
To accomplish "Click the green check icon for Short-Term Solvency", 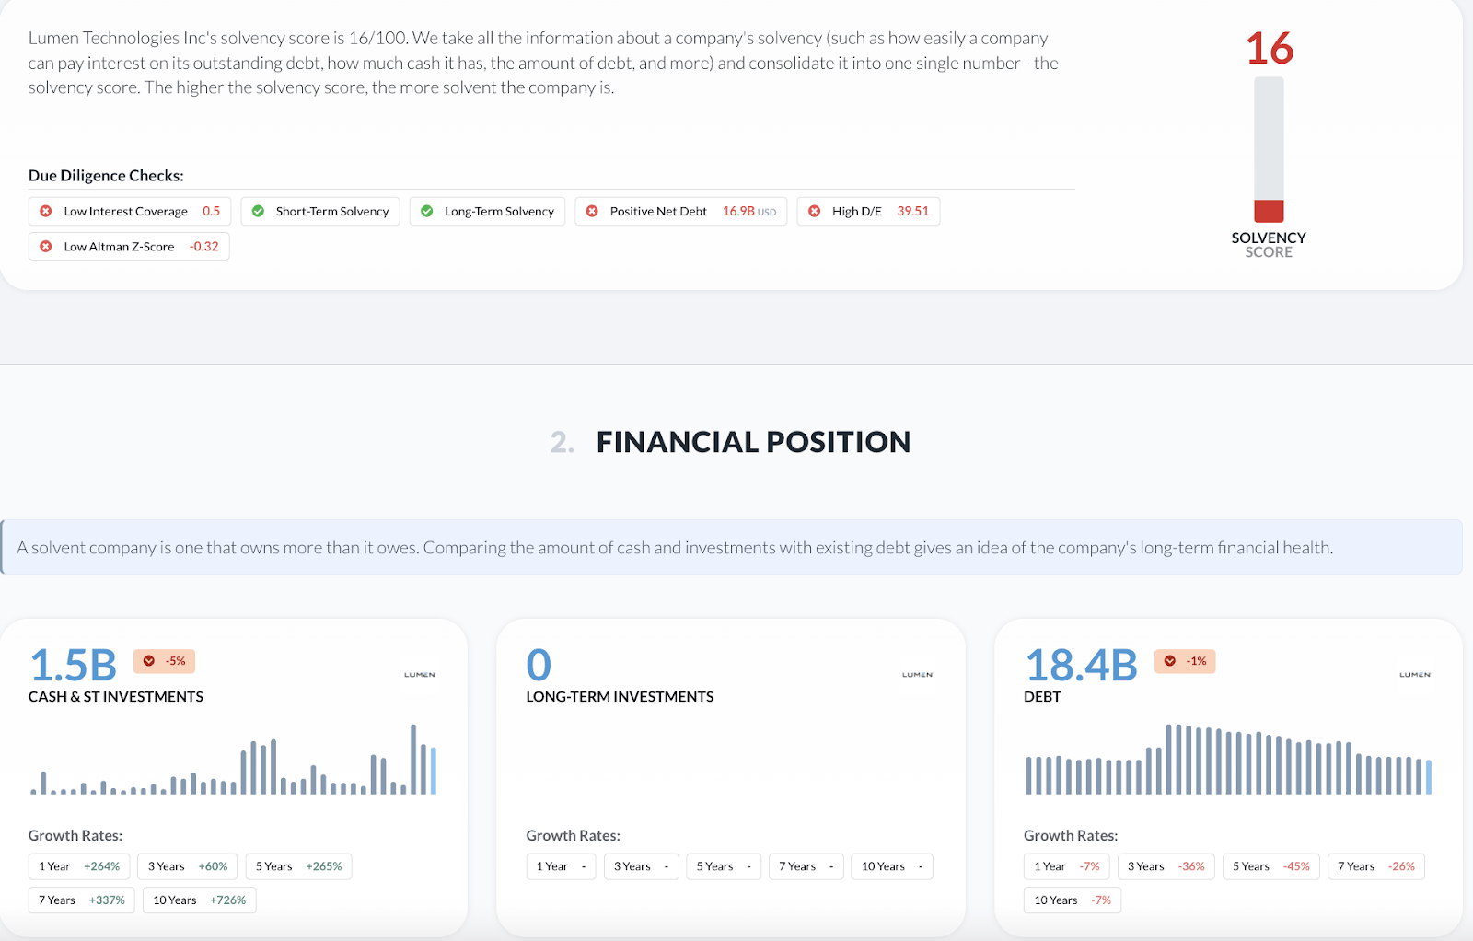I will [259, 212].
